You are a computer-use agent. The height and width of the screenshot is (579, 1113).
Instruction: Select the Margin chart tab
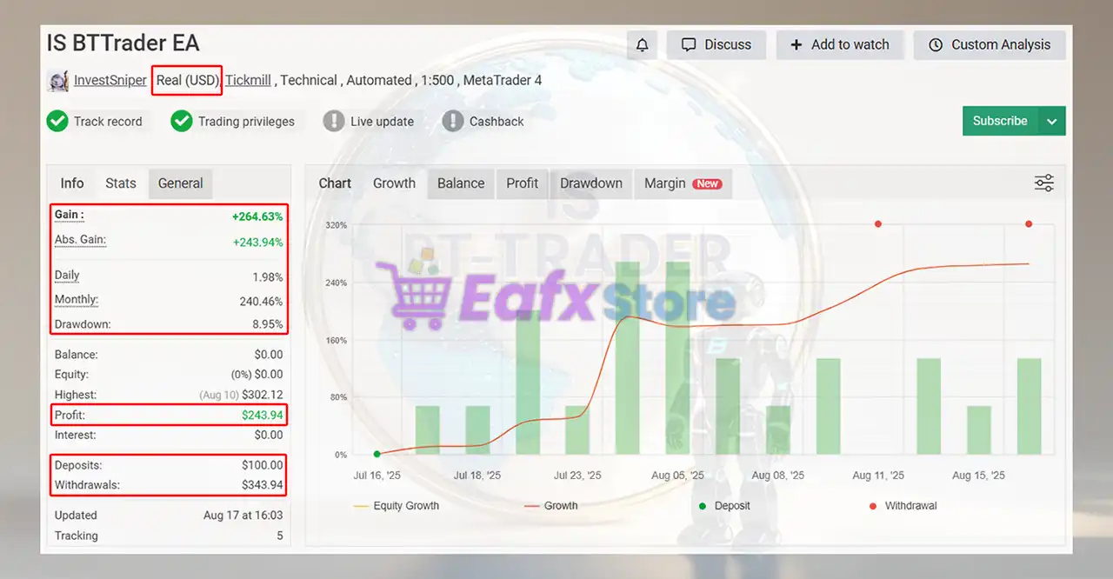683,183
